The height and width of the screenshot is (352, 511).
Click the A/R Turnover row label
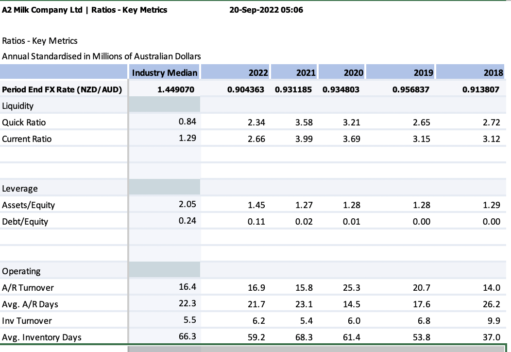point(28,288)
